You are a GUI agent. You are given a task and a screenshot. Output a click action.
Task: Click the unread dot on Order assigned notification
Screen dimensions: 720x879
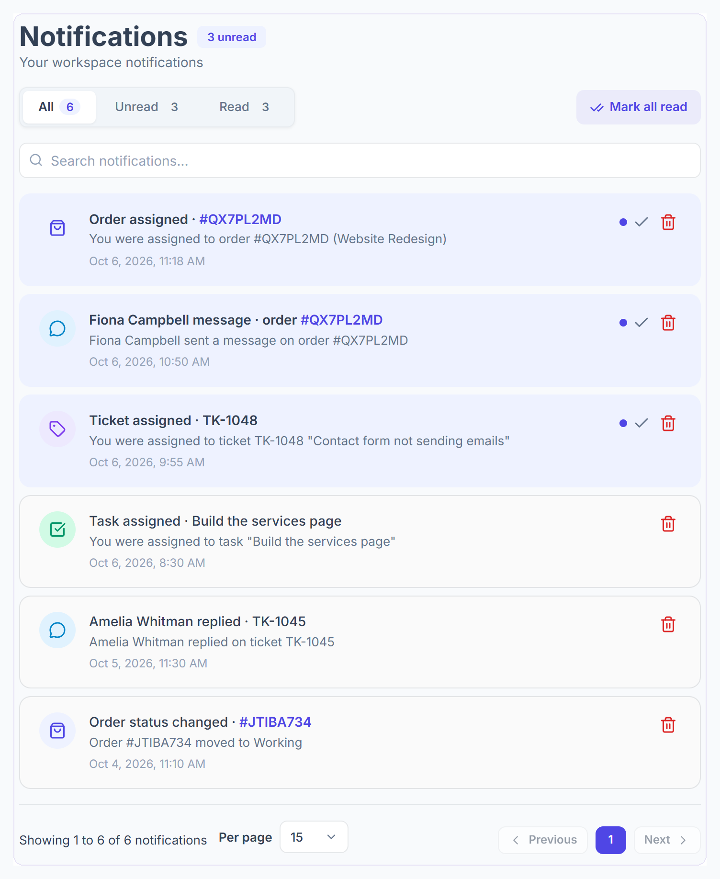[623, 222]
